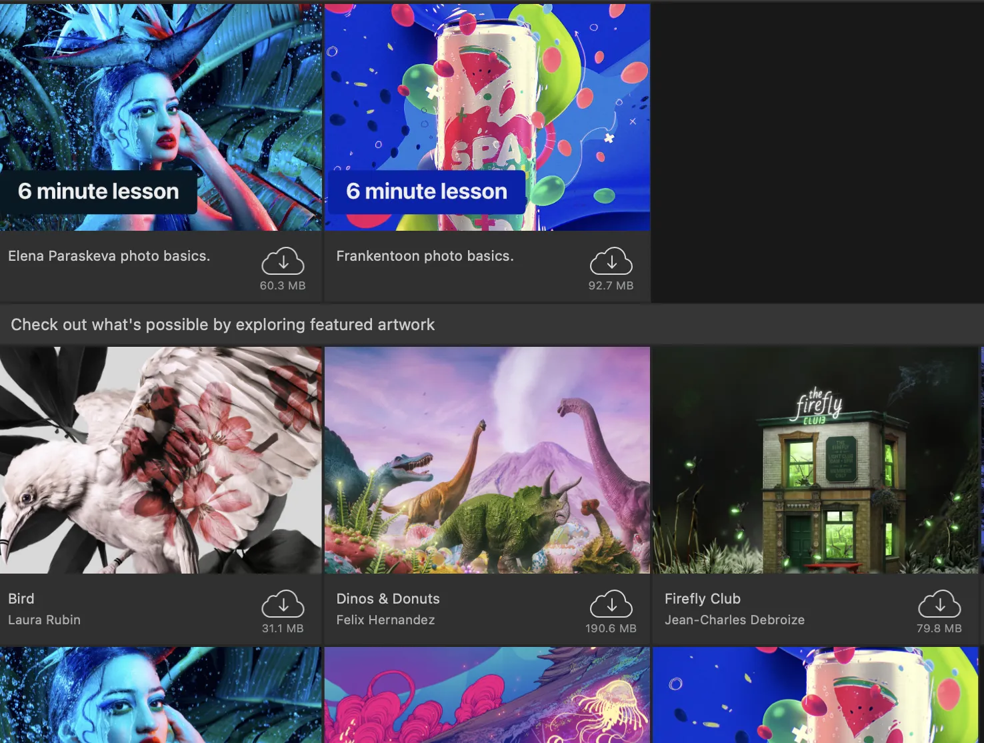The image size is (984, 743).
Task: Open the jellyfish artwork thumbnail in bottom row
Action: click(x=487, y=695)
